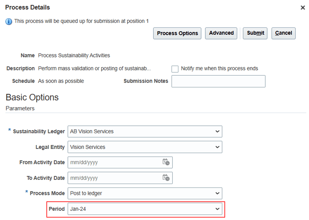309x220 pixels.
Task: Open the Period dropdown showing Jan-24
Action: coord(217,209)
